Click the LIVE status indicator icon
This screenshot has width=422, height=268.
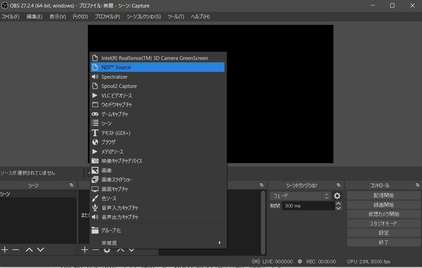[x=256, y=261]
